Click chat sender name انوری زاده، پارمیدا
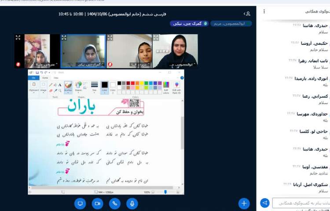 pos(311,79)
